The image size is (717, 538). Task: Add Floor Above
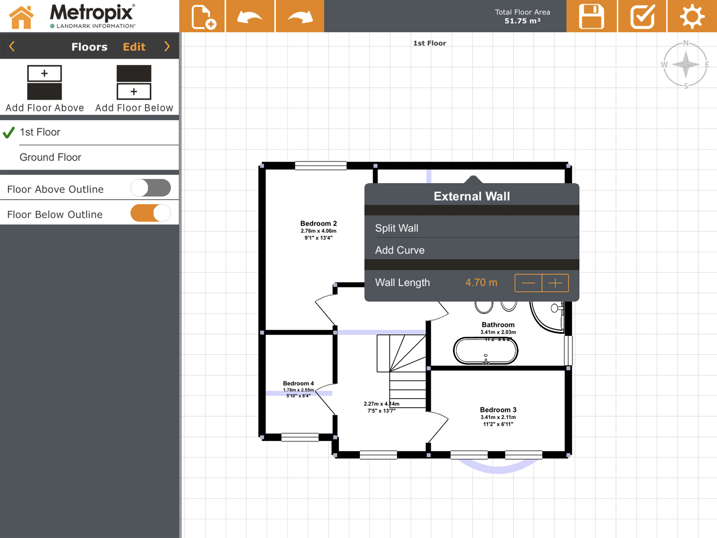(44, 89)
